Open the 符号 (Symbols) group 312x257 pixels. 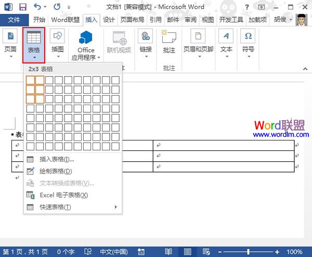pos(248,42)
